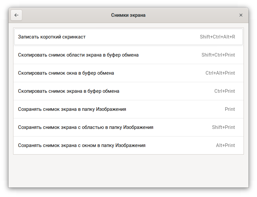The image size is (257, 197).
Task: Edit the Shift+Ctrl+Print shortcut binding
Action: (x=218, y=55)
